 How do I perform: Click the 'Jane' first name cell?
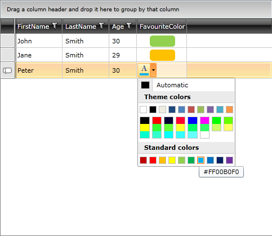pos(39,55)
